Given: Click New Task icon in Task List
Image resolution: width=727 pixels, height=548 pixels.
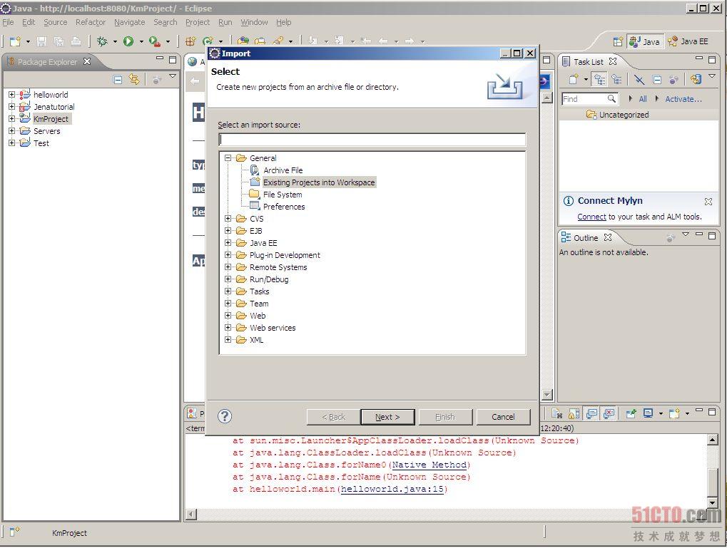Looking at the screenshot, I should pos(573,80).
